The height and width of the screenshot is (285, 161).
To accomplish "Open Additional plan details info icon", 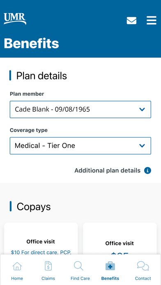I will click(x=147, y=171).
